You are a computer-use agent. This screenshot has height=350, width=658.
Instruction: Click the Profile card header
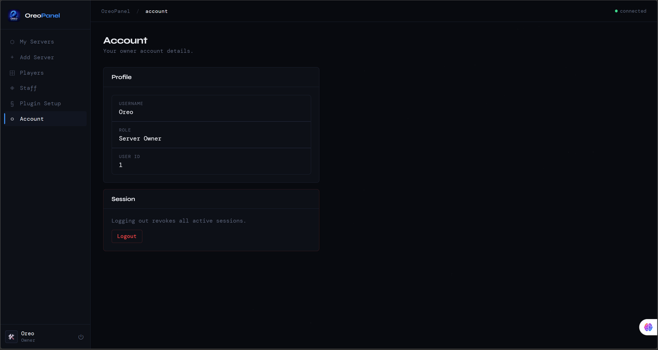tap(211, 77)
